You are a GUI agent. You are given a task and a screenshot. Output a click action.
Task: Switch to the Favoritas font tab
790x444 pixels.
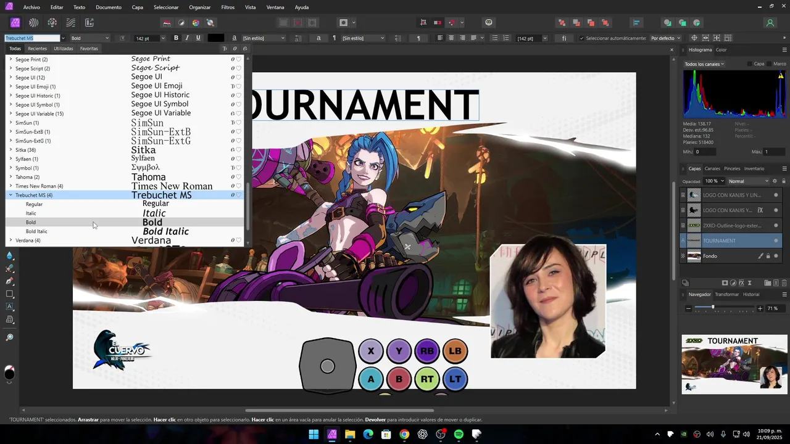point(89,49)
